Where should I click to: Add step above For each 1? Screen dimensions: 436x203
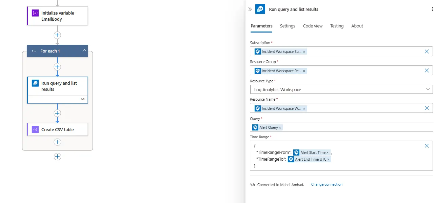click(x=57, y=35)
